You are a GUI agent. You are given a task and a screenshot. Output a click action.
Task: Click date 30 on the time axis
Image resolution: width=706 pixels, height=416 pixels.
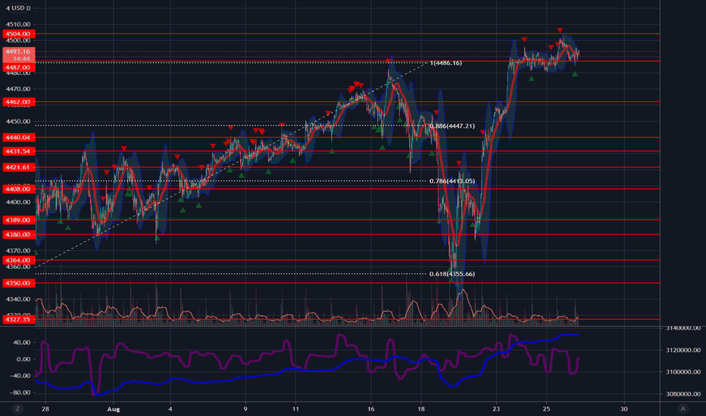click(623, 408)
